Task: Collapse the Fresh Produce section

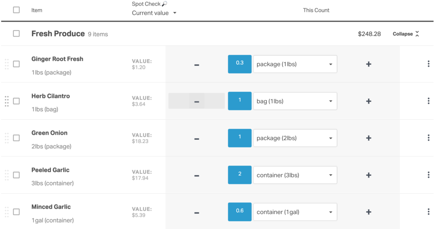Action: [406, 34]
